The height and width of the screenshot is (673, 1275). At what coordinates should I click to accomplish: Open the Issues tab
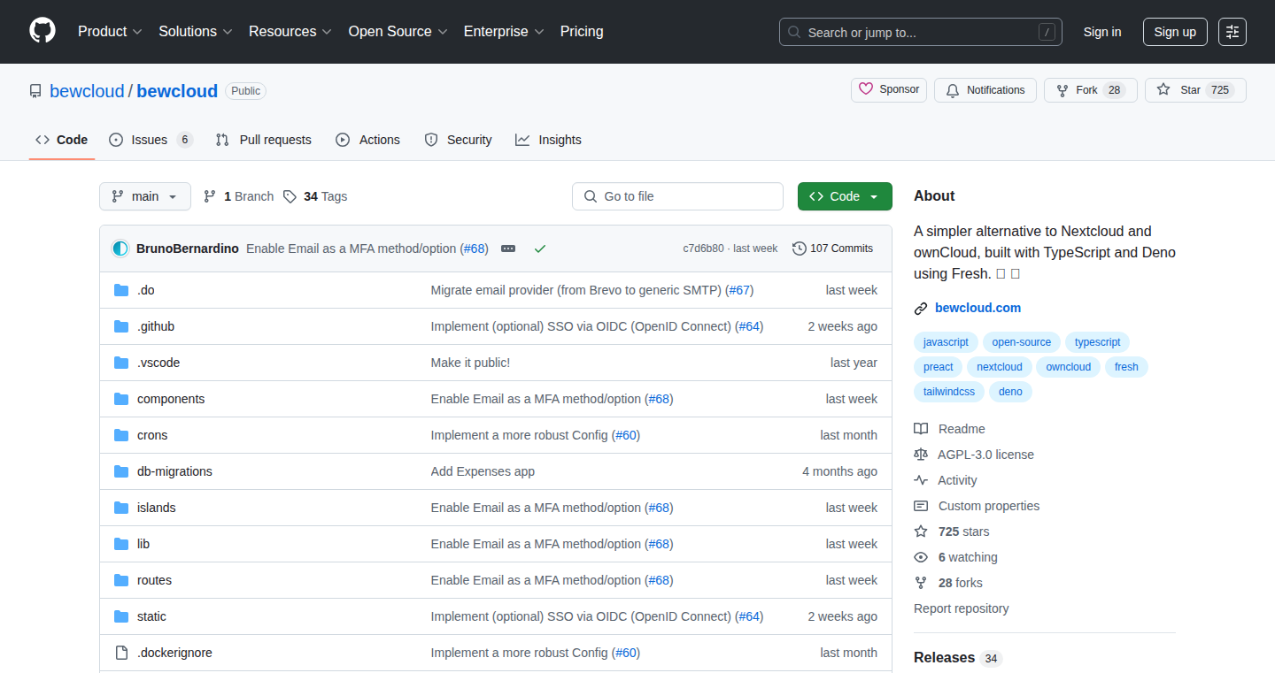point(151,140)
